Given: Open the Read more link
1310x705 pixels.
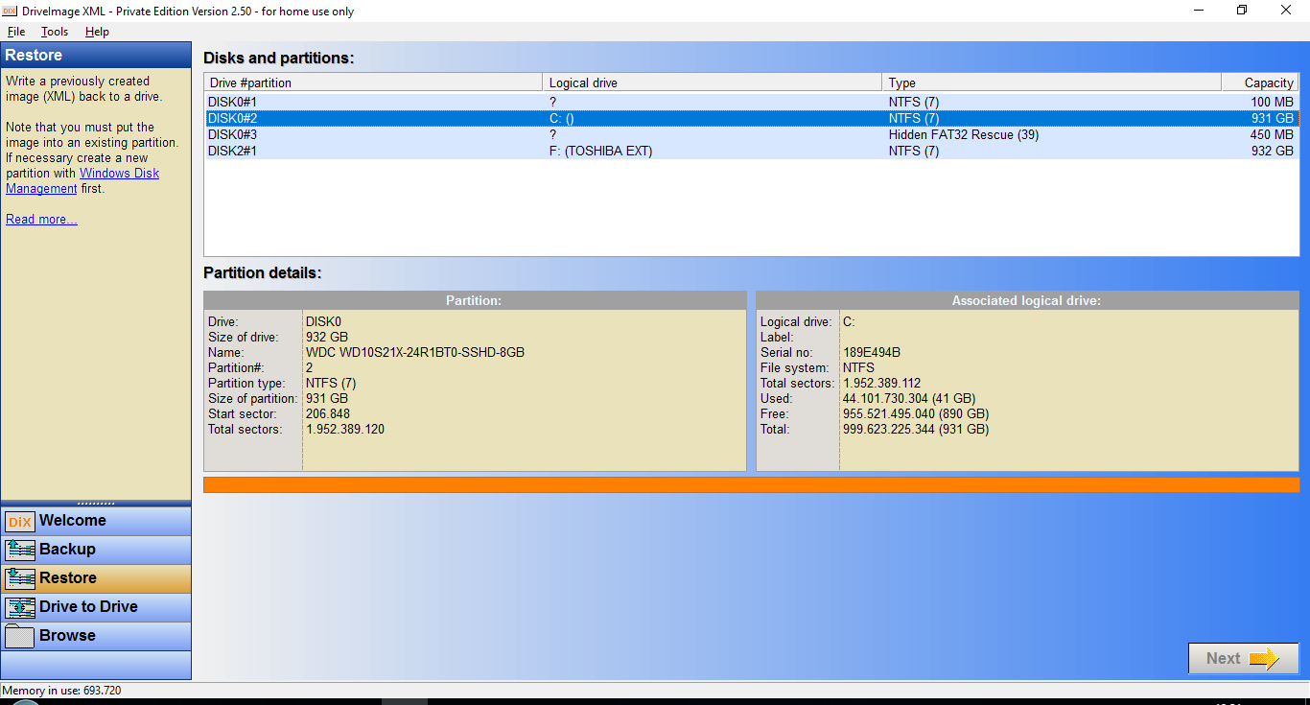Looking at the screenshot, I should 41,220.
